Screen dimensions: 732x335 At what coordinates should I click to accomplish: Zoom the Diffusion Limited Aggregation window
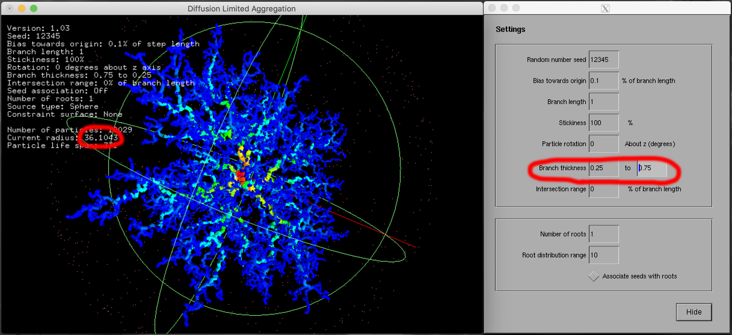click(x=34, y=8)
